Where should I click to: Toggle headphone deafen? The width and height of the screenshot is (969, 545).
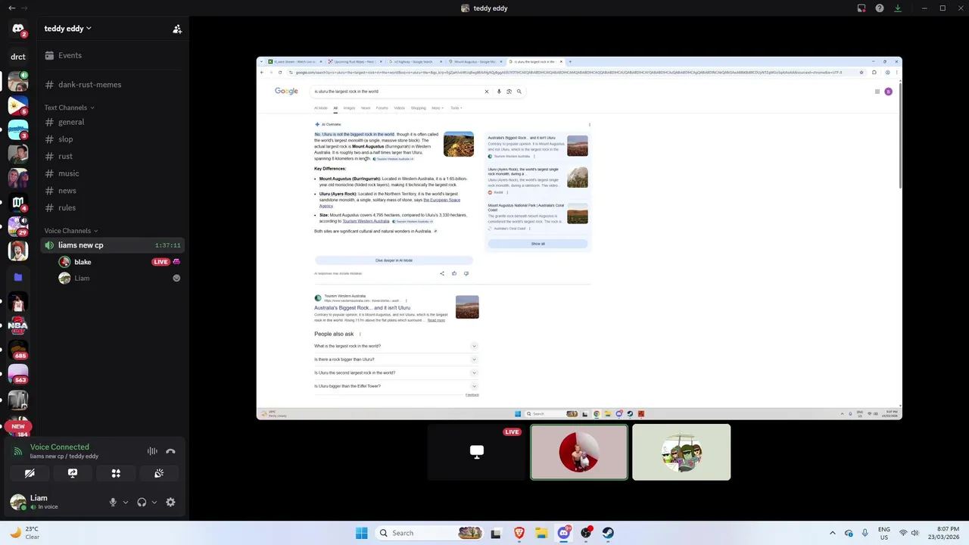tap(142, 502)
